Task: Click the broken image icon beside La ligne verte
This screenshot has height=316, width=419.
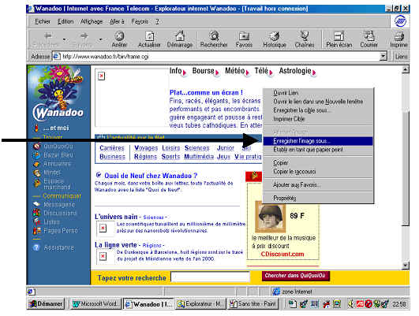Action: click(103, 256)
